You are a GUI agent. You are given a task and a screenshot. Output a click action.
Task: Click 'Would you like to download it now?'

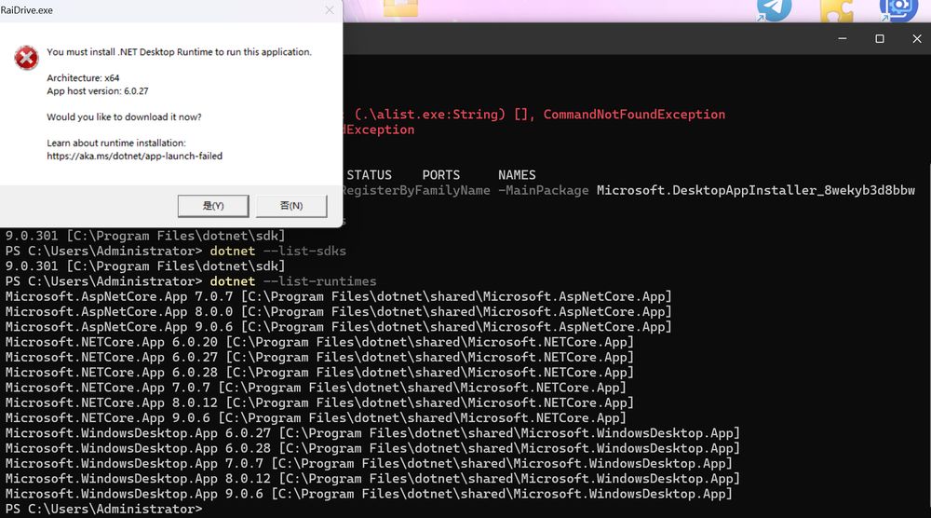tap(124, 117)
